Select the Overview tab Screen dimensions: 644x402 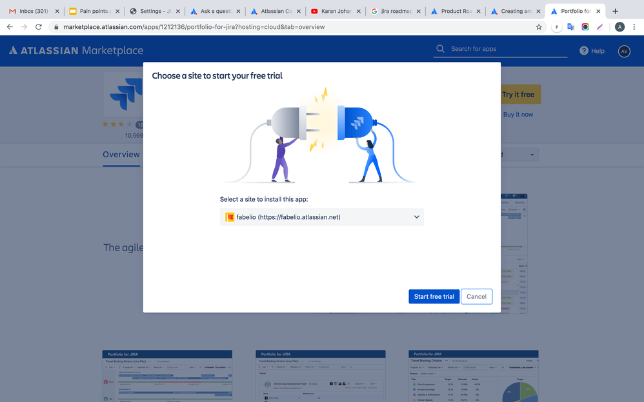pyautogui.click(x=121, y=155)
